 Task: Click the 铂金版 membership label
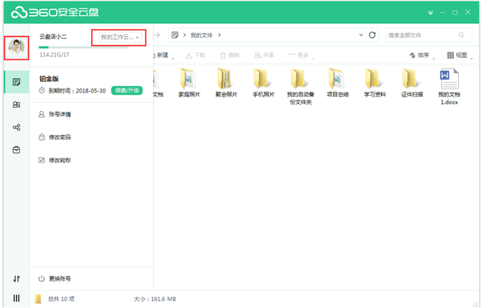tap(49, 79)
